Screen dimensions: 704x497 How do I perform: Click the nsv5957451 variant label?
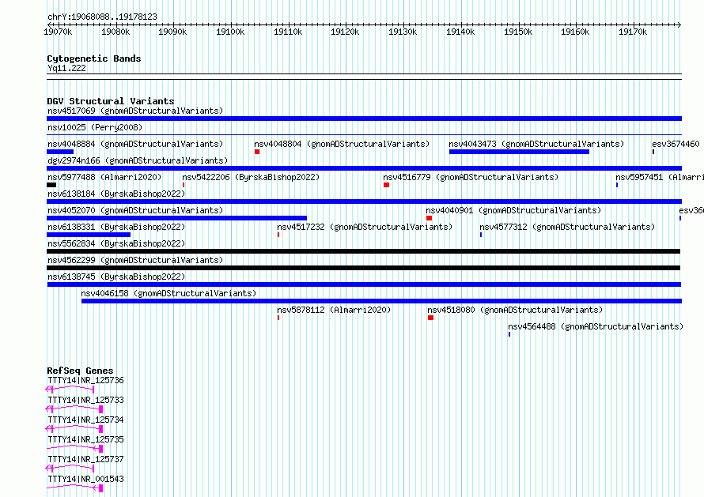click(x=660, y=177)
